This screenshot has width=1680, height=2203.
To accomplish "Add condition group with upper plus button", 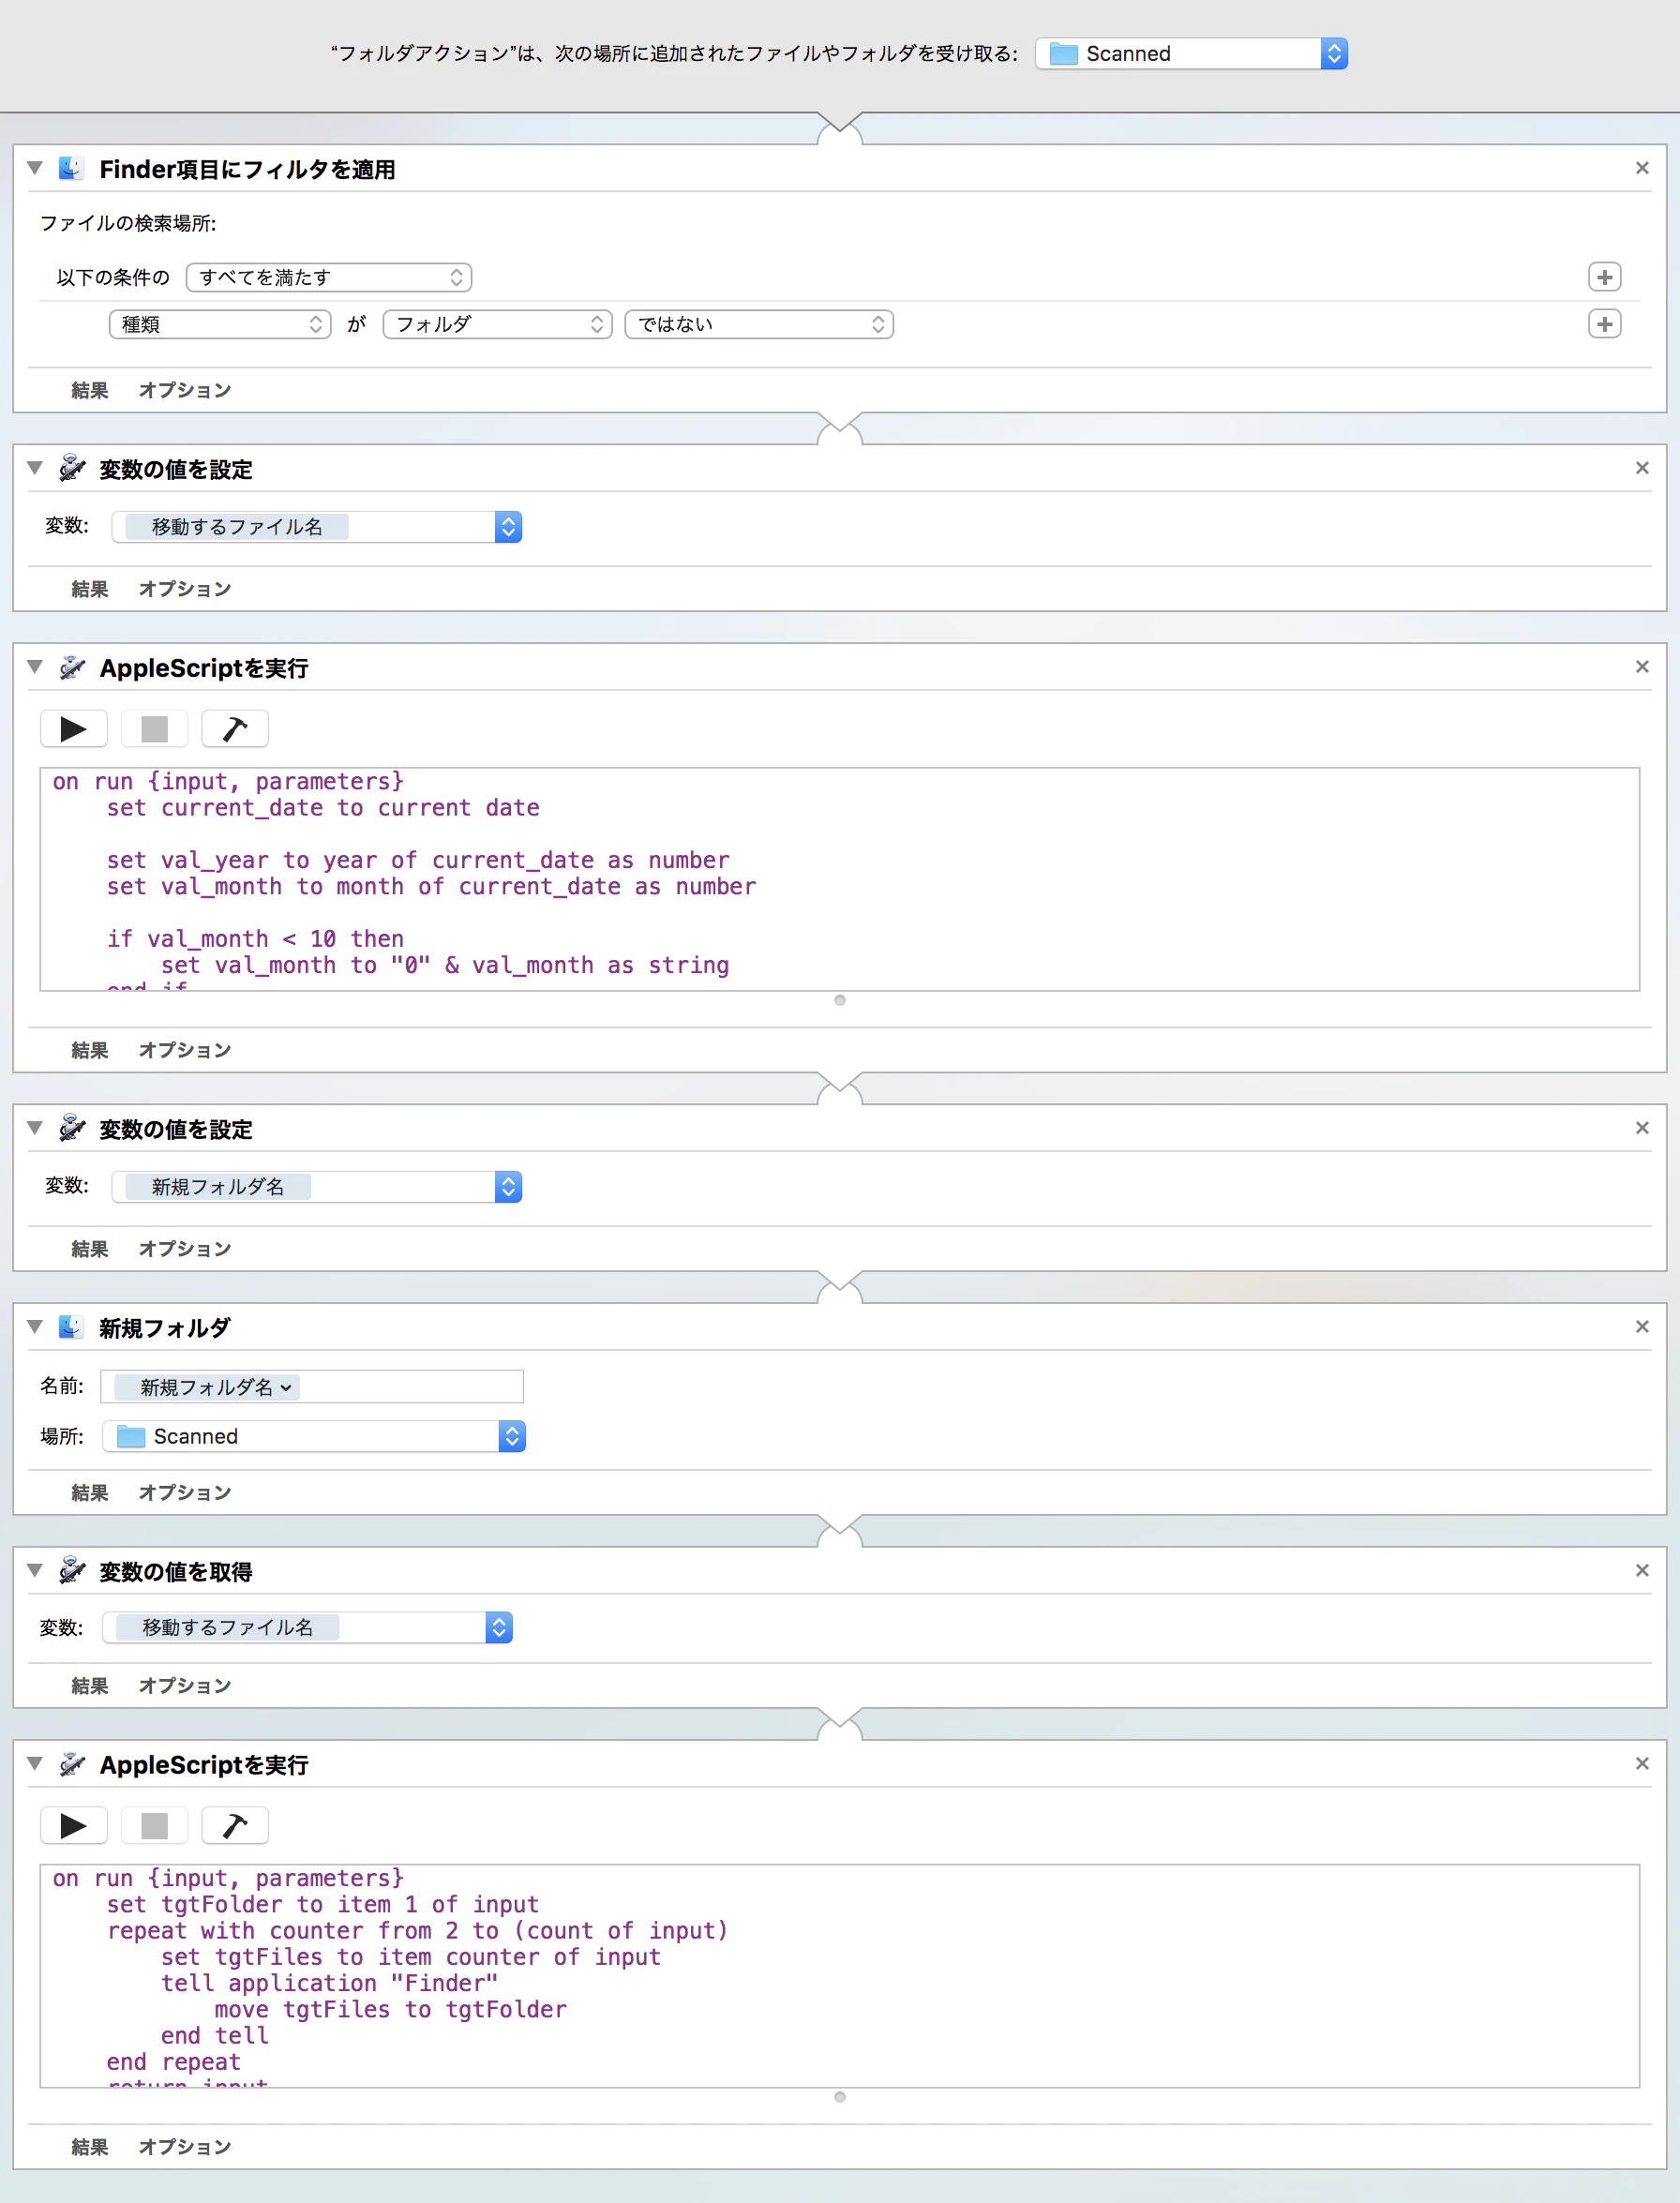I will [x=1605, y=277].
